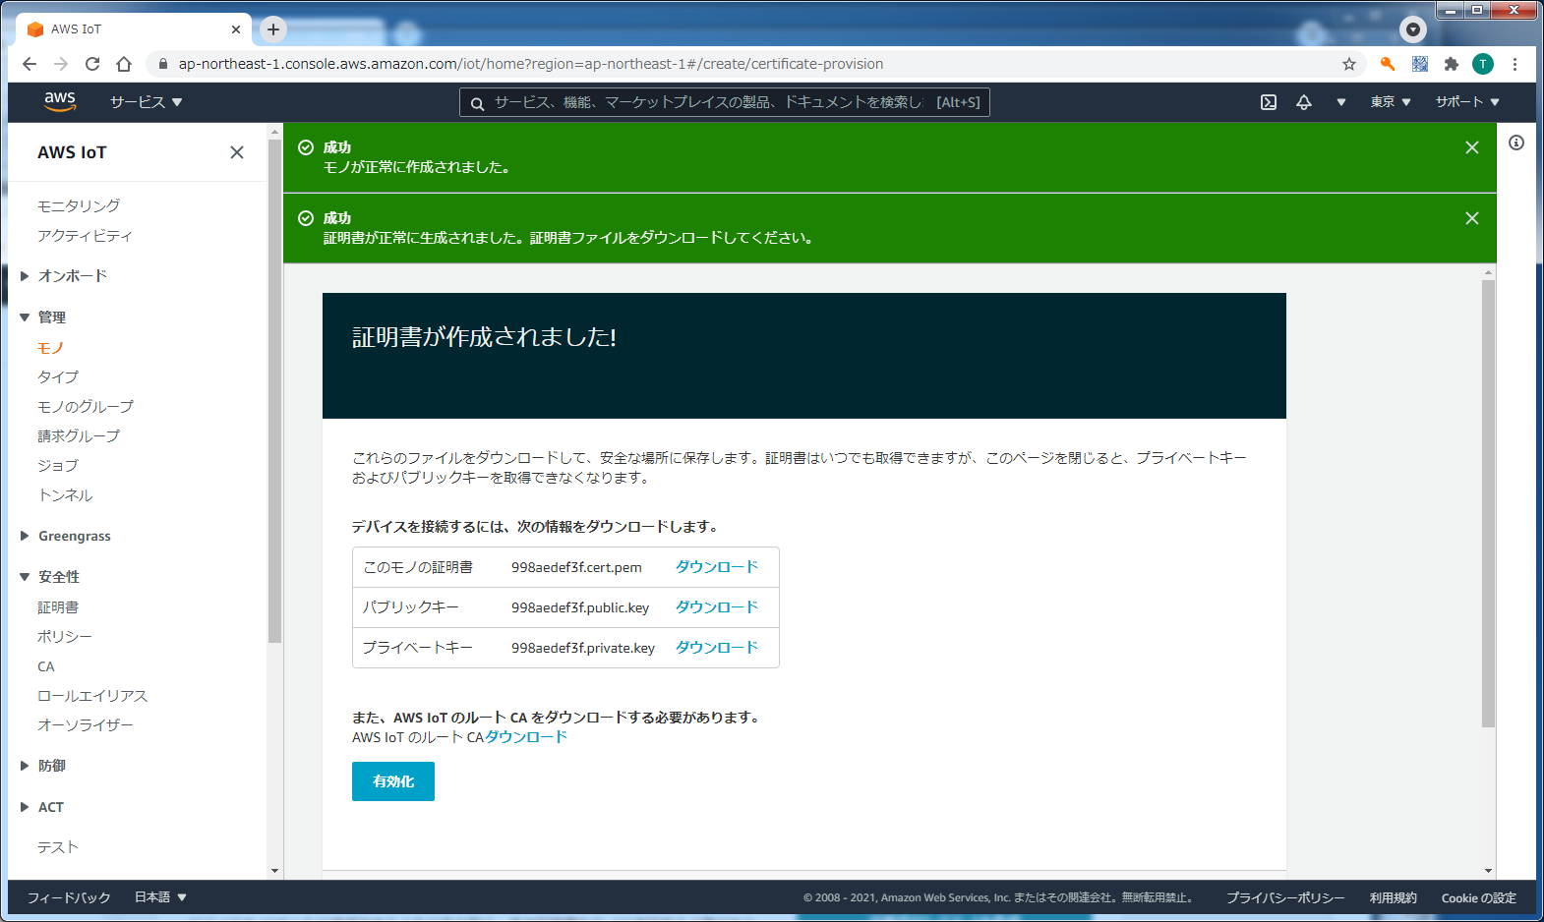1544x922 pixels.
Task: Click the browser home icon
Action: point(124,64)
